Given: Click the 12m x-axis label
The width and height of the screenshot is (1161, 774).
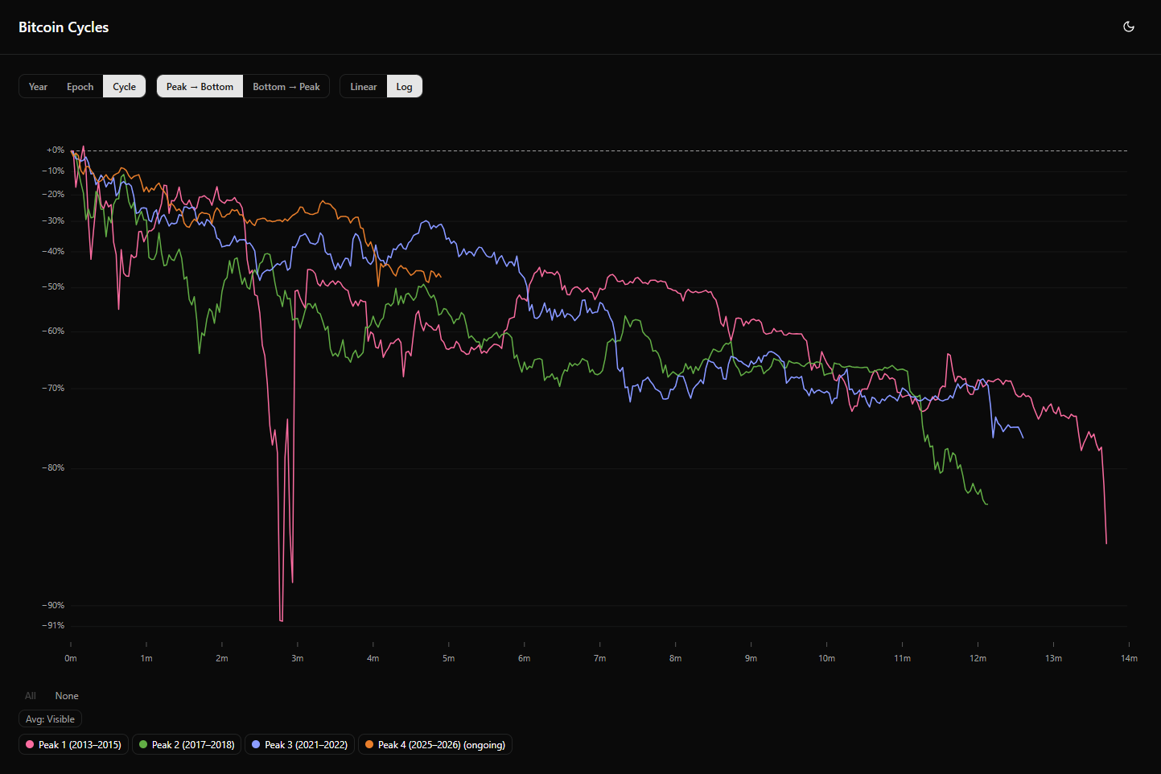Looking at the screenshot, I should click(978, 658).
